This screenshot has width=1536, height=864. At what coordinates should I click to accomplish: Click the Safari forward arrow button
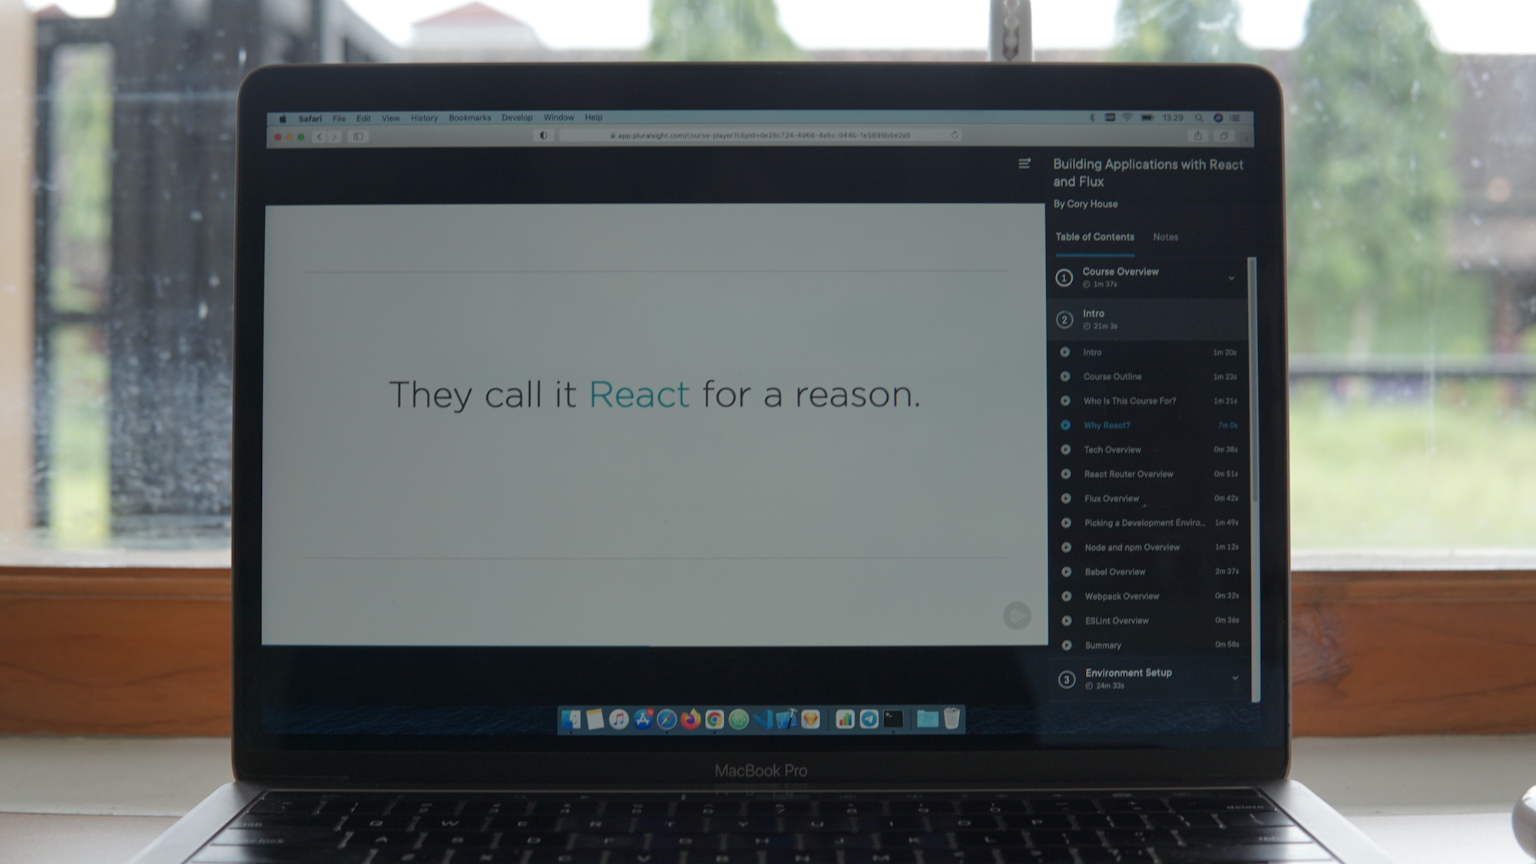tap(334, 137)
